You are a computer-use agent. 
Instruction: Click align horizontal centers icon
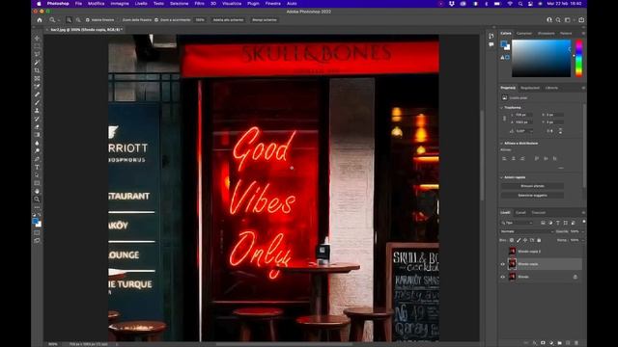click(x=513, y=158)
